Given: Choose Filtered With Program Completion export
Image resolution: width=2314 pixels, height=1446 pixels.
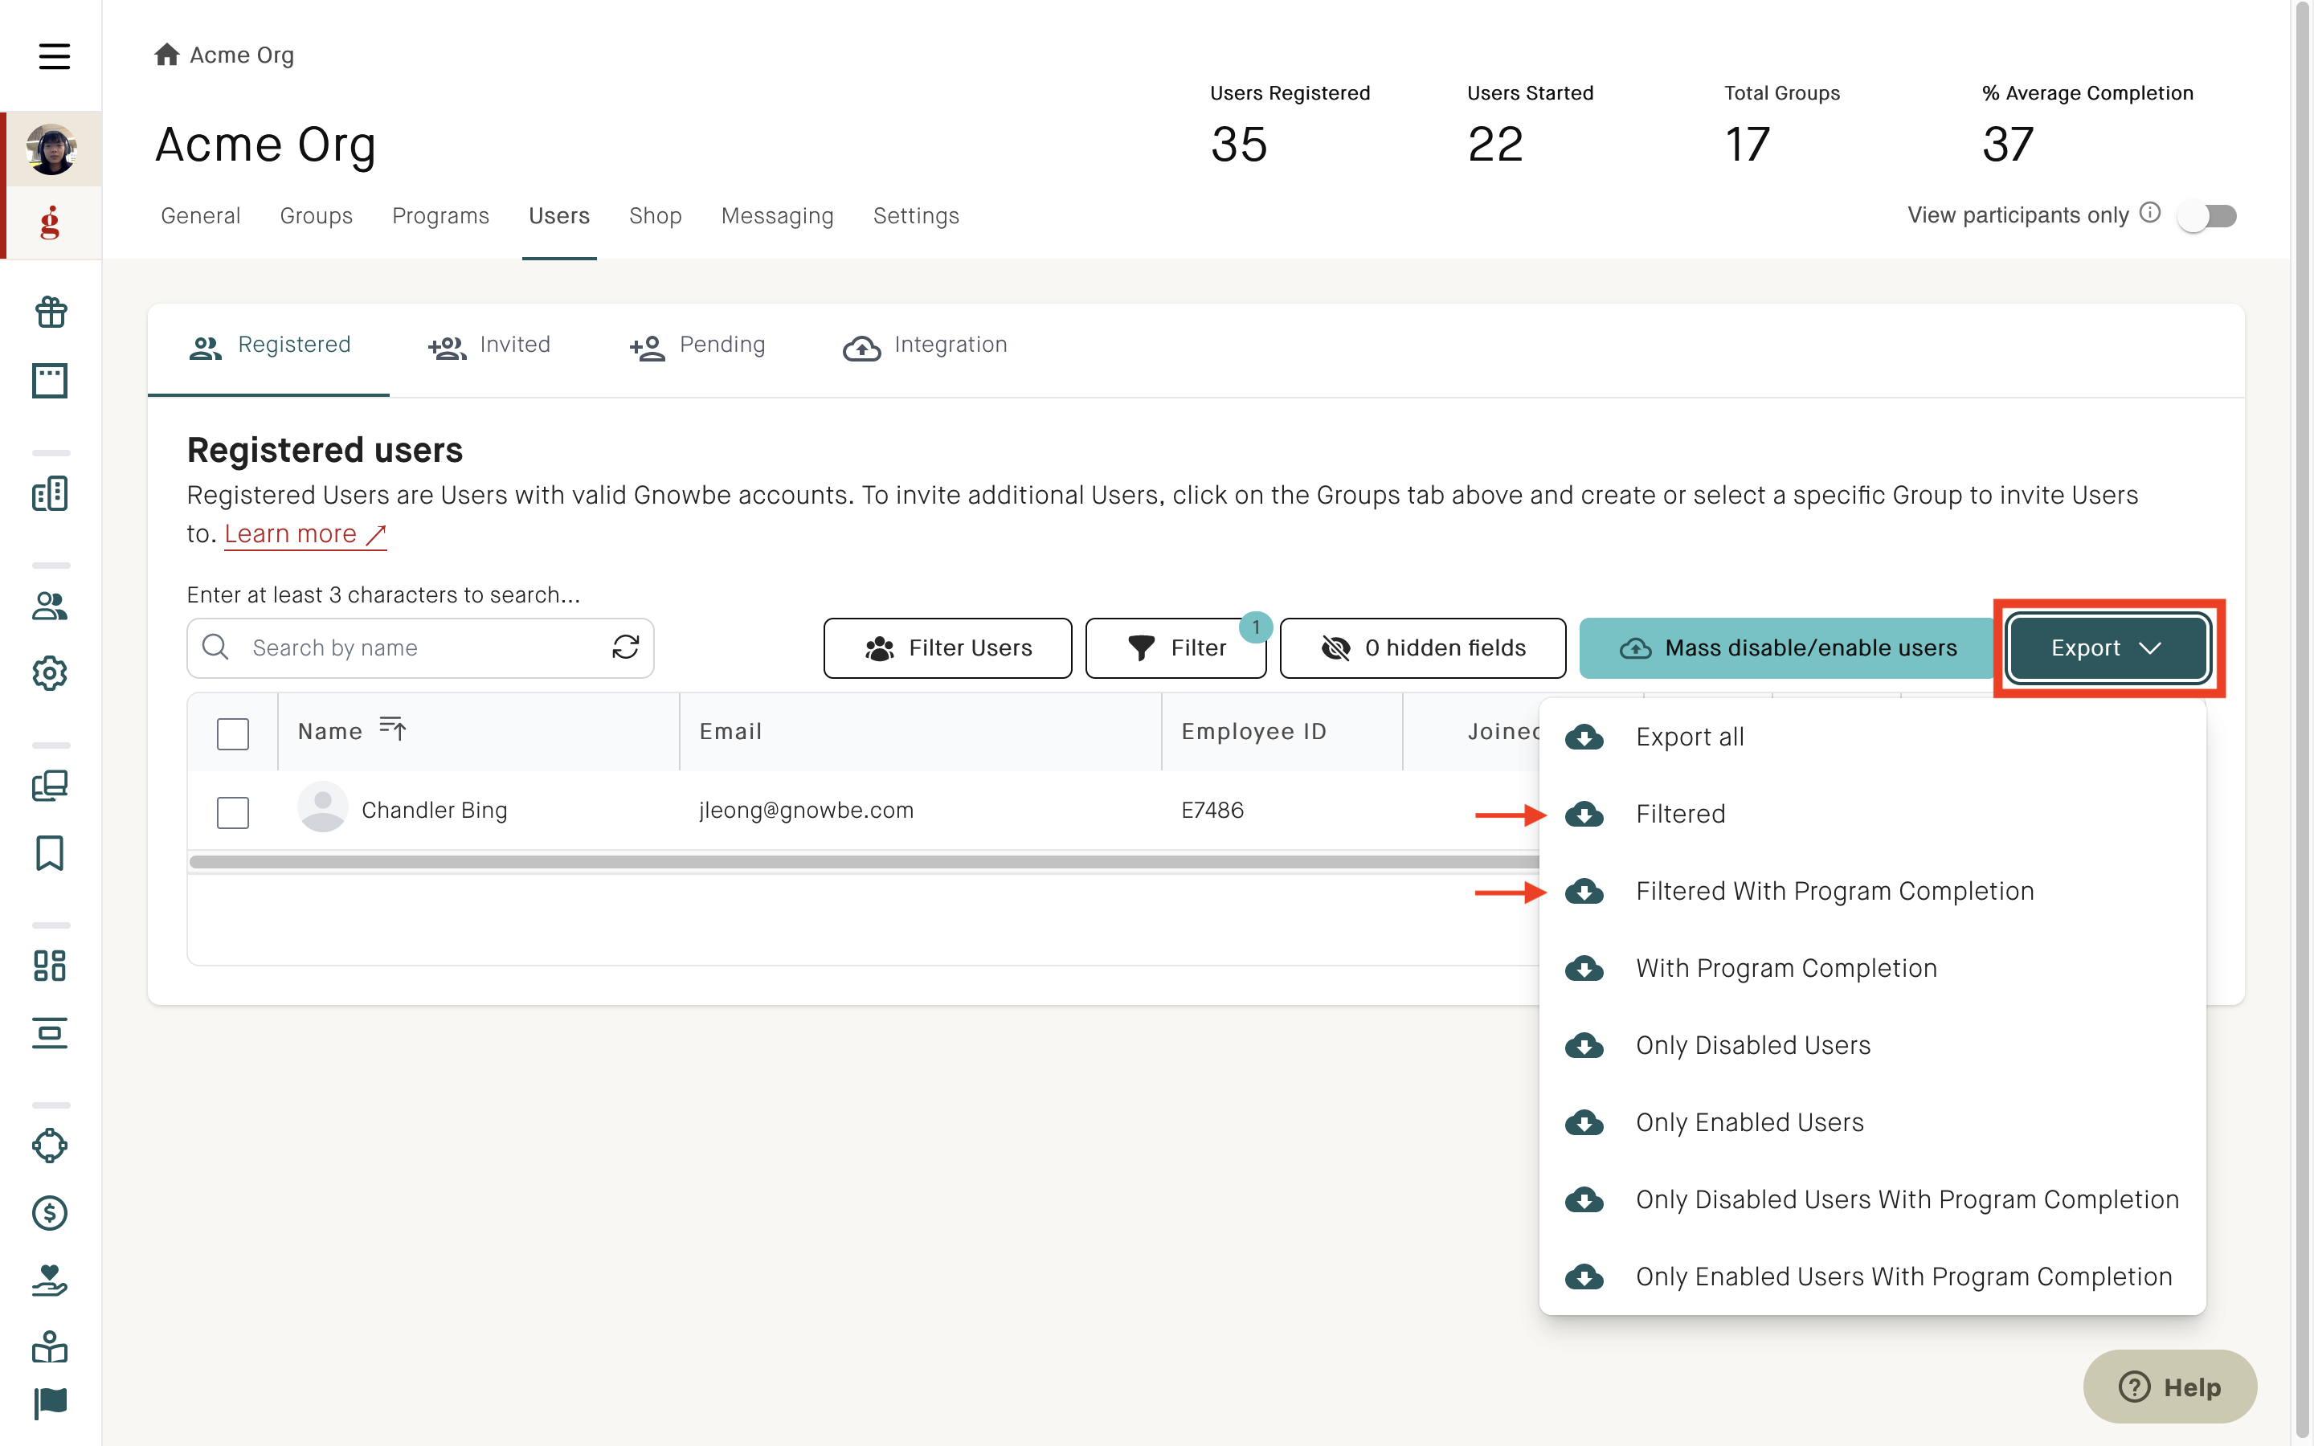Looking at the screenshot, I should click(x=1872, y=892).
